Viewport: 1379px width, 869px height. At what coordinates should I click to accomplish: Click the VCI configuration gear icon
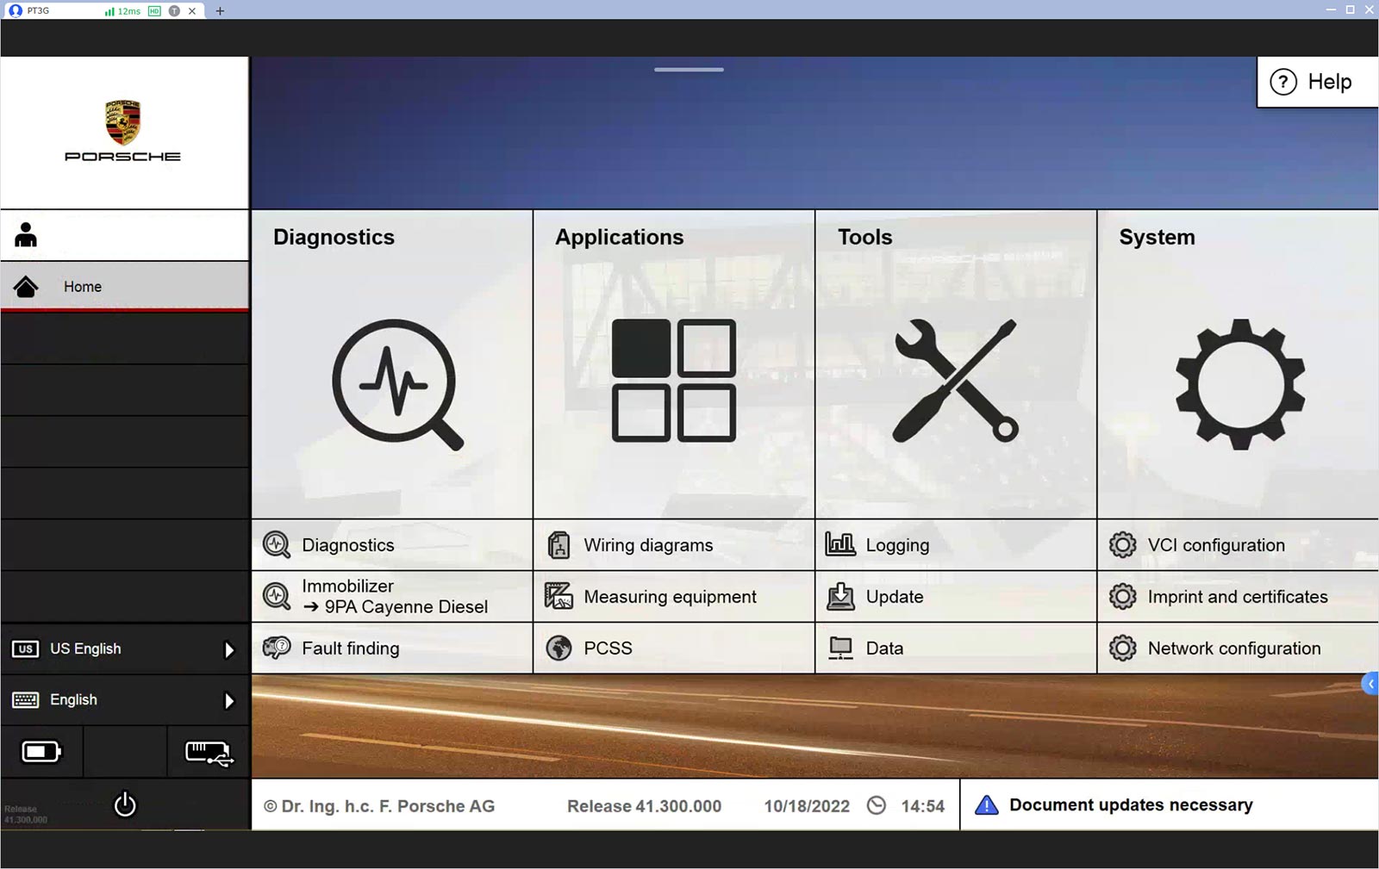(x=1122, y=545)
